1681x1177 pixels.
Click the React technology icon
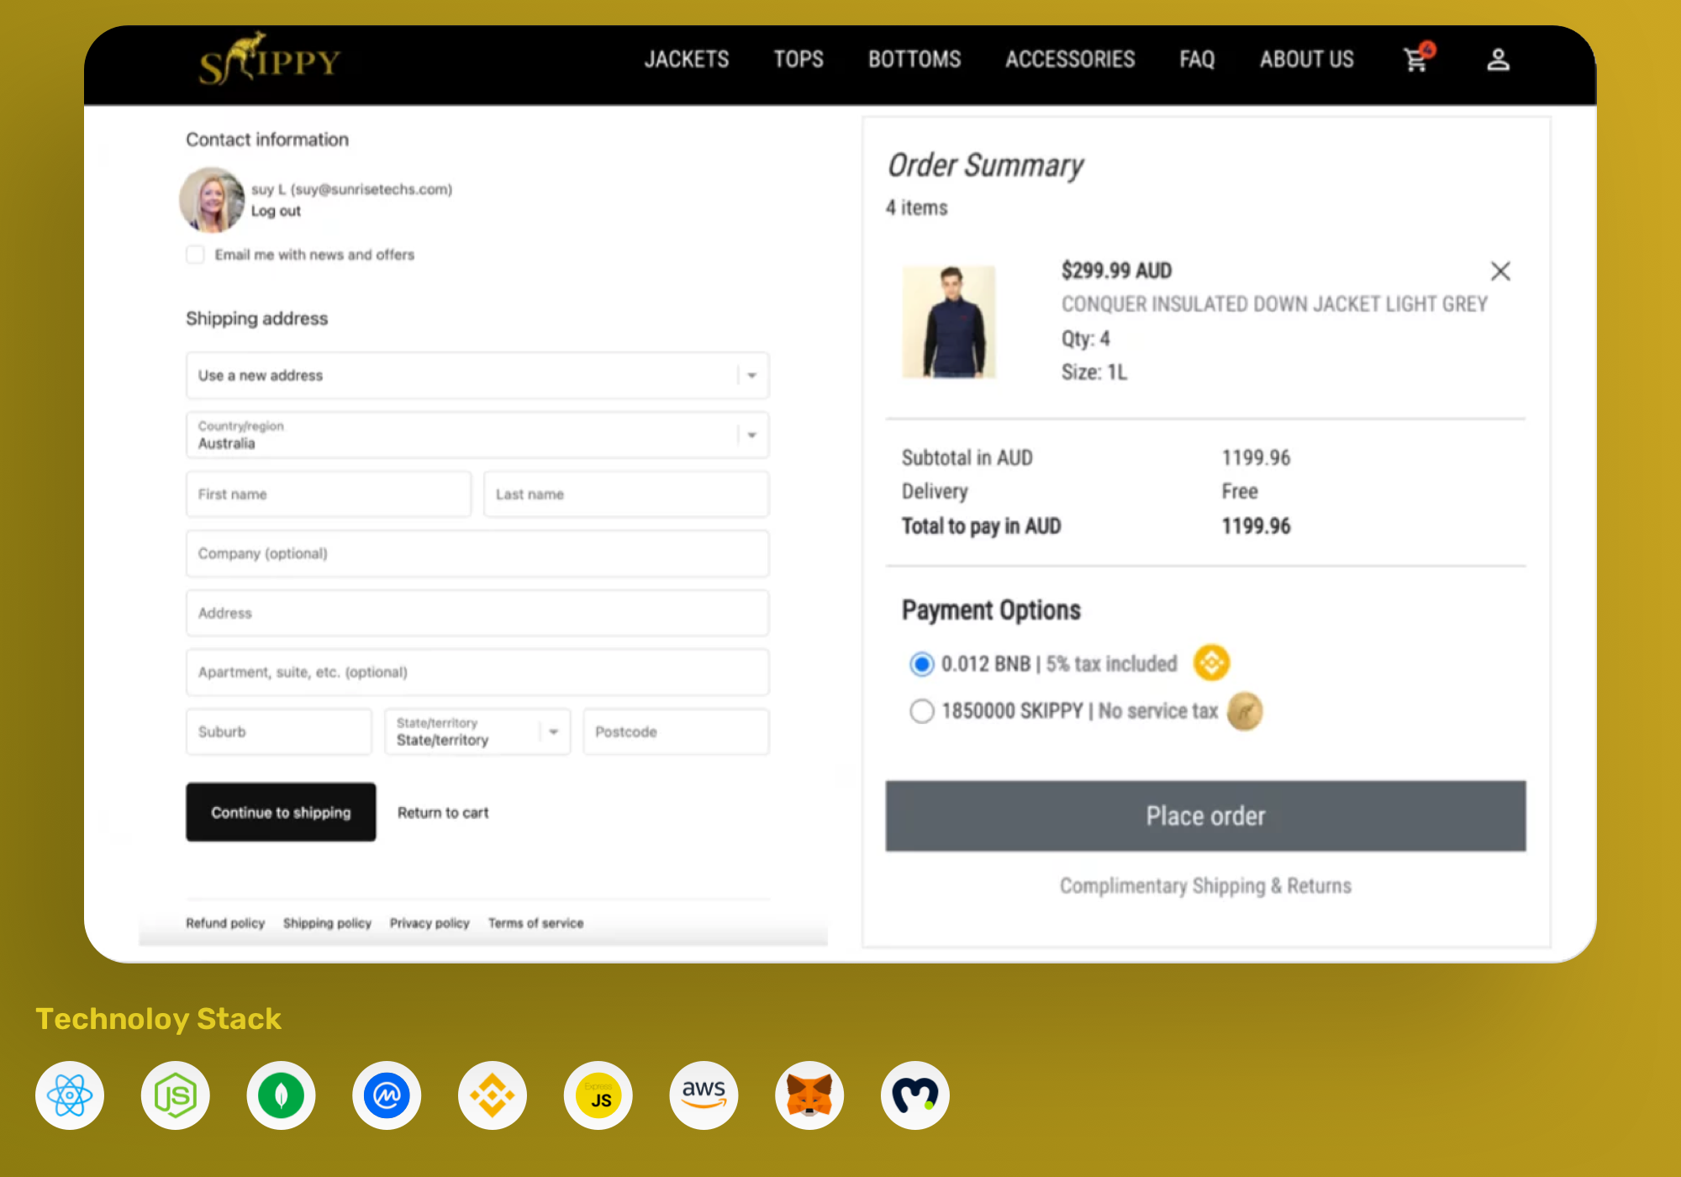(70, 1095)
